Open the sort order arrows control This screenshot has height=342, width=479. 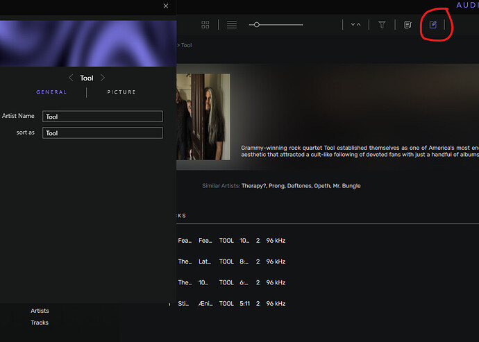click(355, 25)
